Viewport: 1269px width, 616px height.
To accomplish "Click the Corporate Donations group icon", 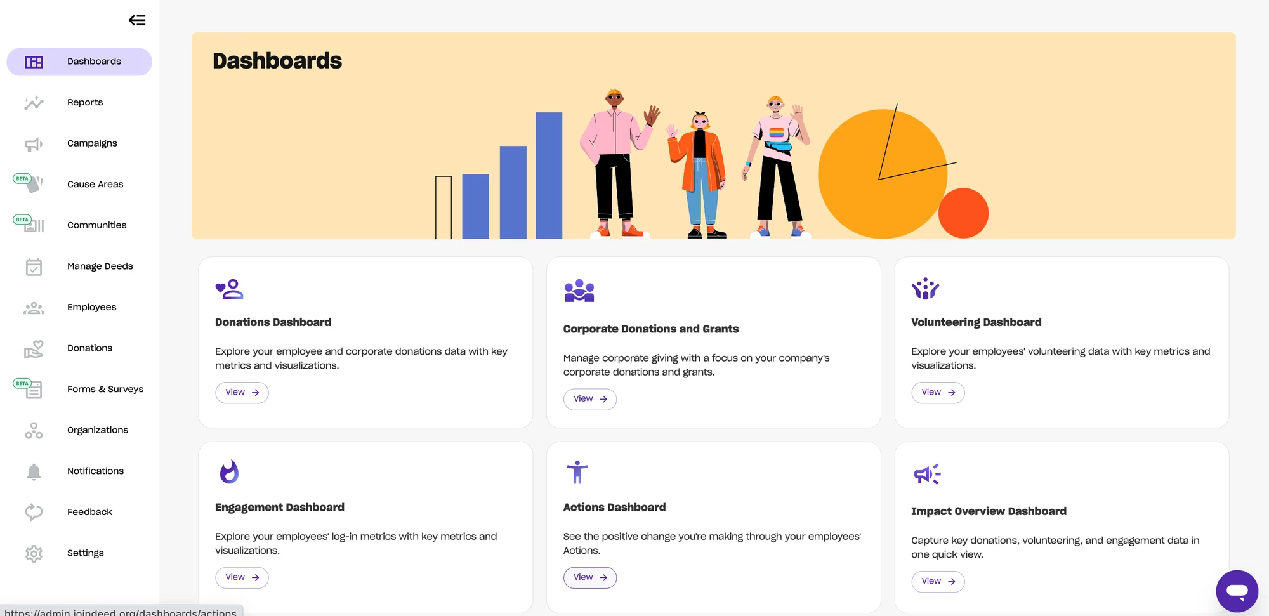I will coord(579,291).
